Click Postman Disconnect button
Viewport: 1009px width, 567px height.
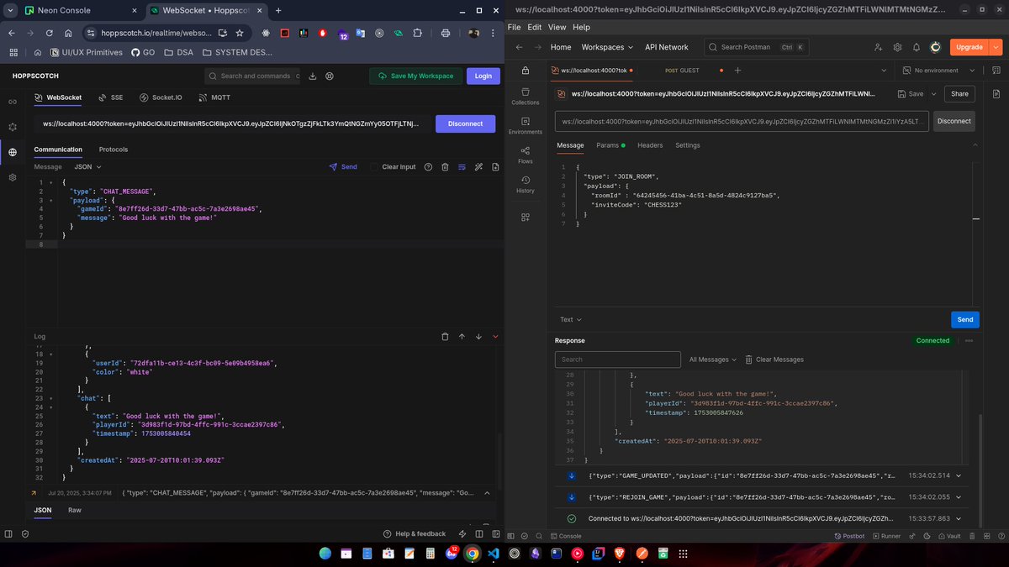click(x=954, y=121)
